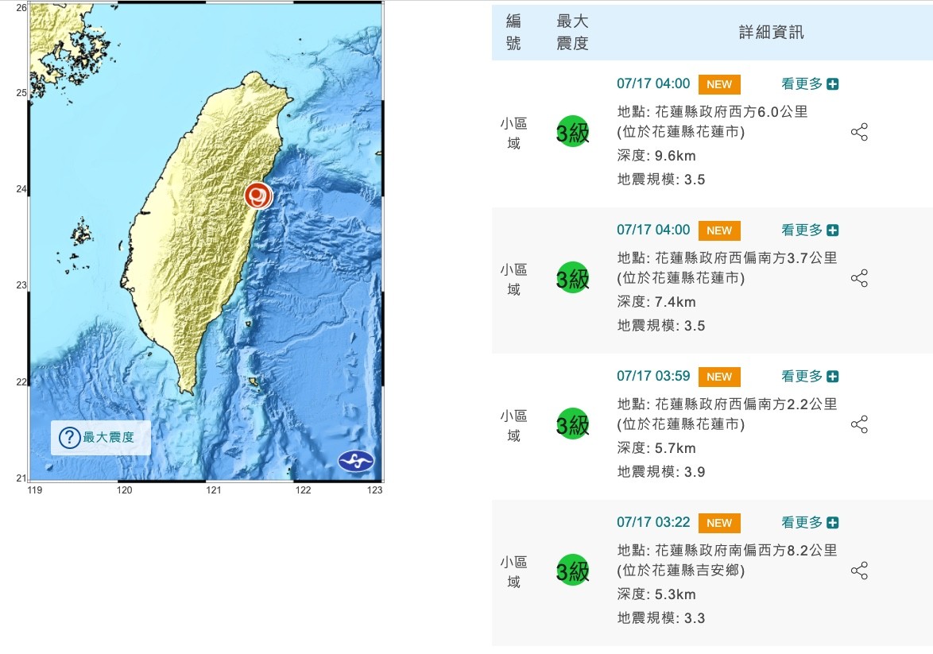
Task: Expand 看更多 for the 6.0公里 quake
Action: [x=809, y=84]
